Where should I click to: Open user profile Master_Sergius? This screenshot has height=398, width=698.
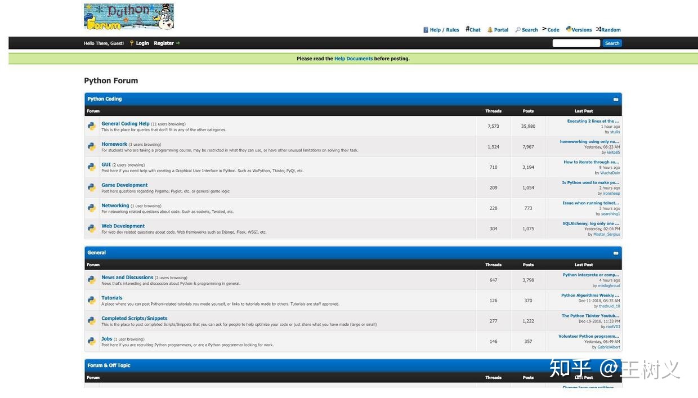coord(607,234)
